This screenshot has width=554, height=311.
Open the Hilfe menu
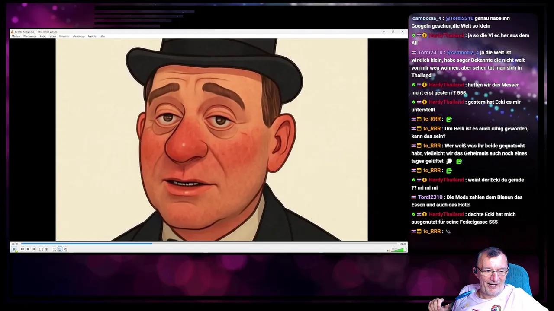[x=102, y=36]
